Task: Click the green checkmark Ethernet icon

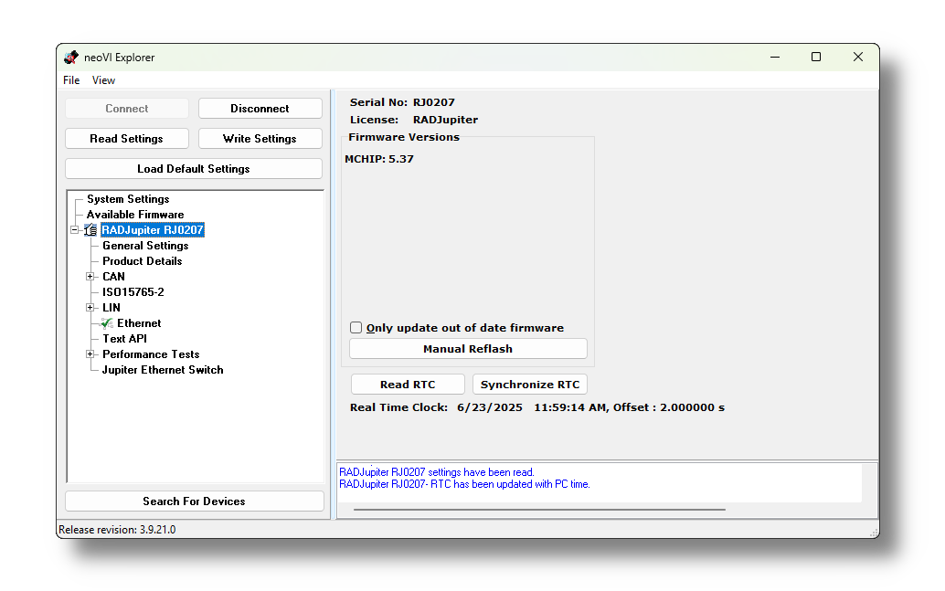Action: pos(108,323)
